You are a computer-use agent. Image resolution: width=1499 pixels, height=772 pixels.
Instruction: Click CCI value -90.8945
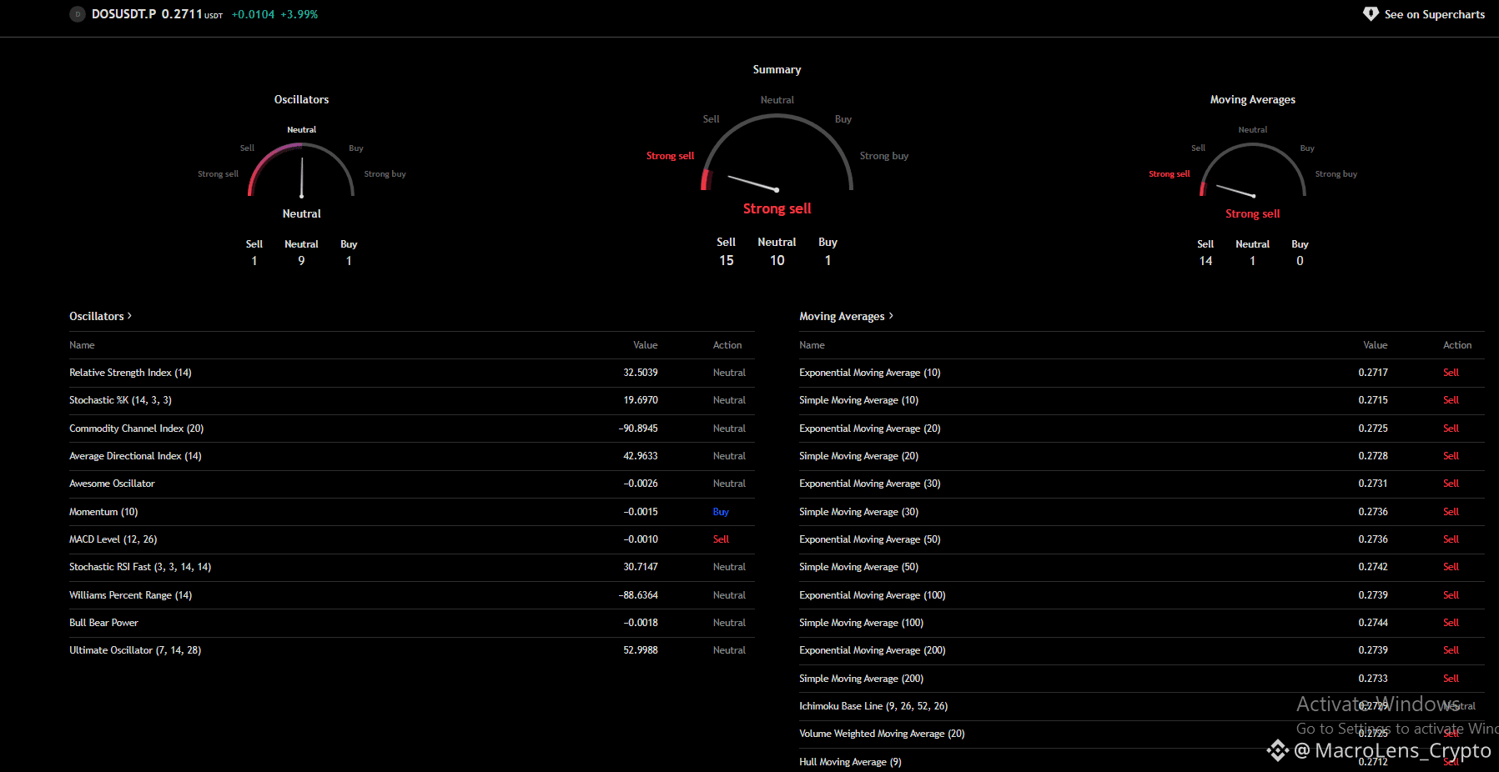(x=638, y=429)
